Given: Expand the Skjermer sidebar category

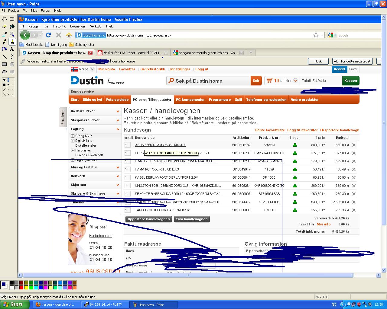Looking at the screenshot, I should point(95,185).
